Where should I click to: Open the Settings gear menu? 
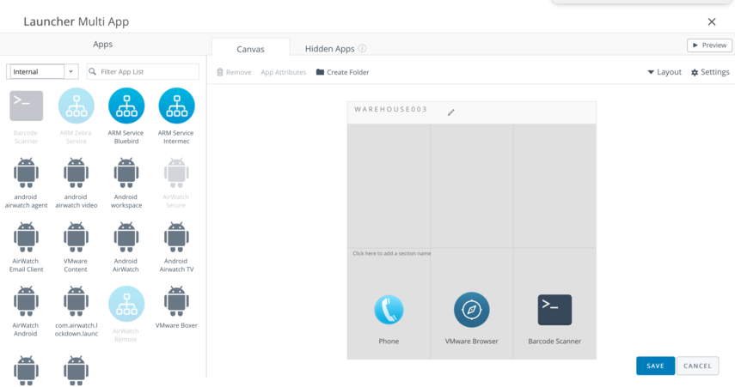710,72
